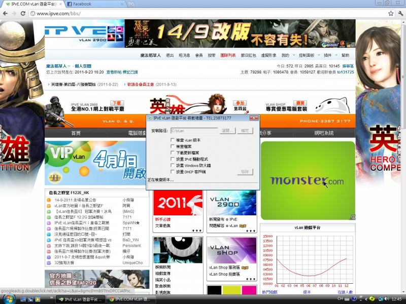The image size is (406, 304).
Task: Close the IPvE.COM vLan browser tab
Action: click(x=61, y=4)
